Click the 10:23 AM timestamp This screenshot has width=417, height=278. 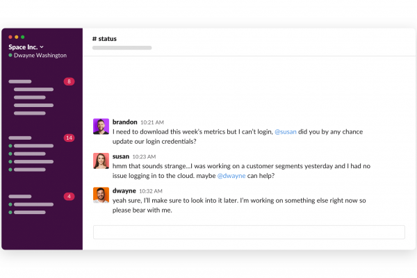pos(144,156)
